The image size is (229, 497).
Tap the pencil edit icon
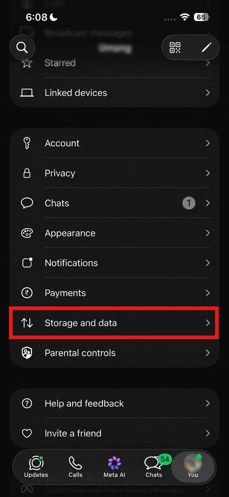click(x=206, y=48)
